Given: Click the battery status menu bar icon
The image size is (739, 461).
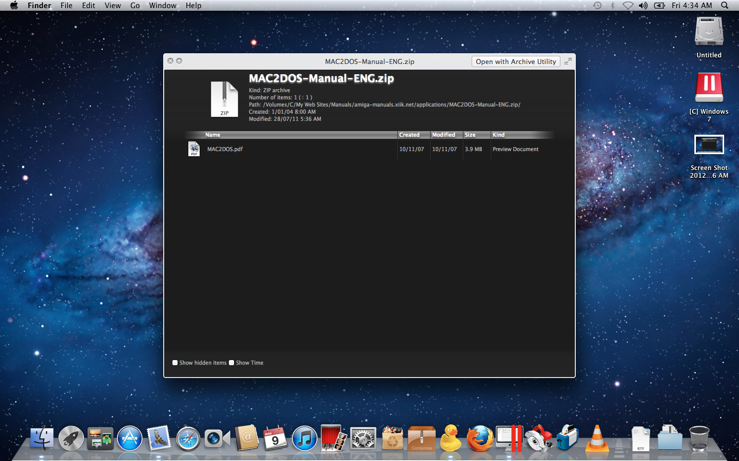Looking at the screenshot, I should [659, 6].
